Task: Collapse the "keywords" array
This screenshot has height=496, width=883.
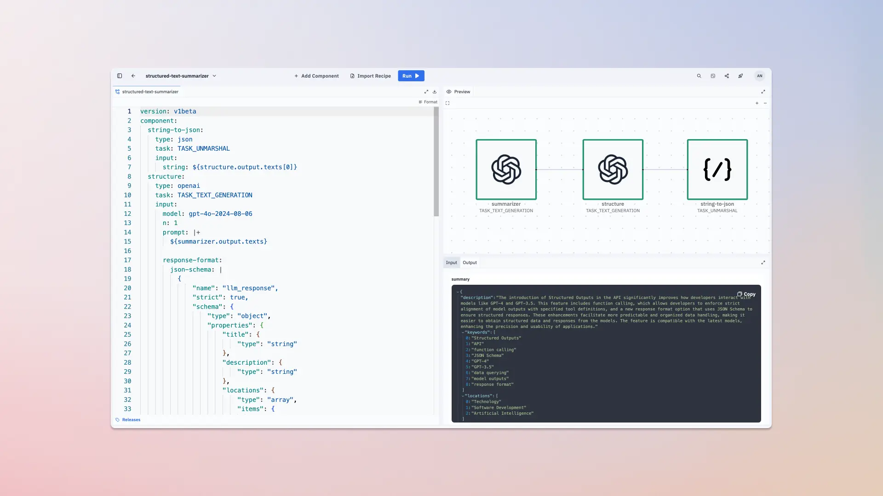Action: [x=463, y=333]
